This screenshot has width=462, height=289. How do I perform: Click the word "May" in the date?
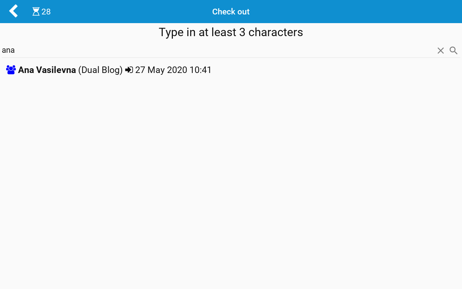pyautogui.click(x=156, y=70)
